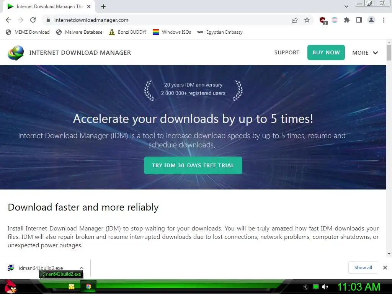Open a new browser tab
The image size is (392, 294).
(103, 7)
